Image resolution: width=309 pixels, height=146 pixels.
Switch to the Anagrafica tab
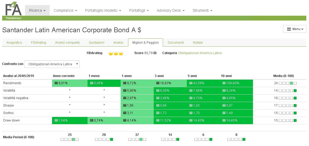point(14,43)
